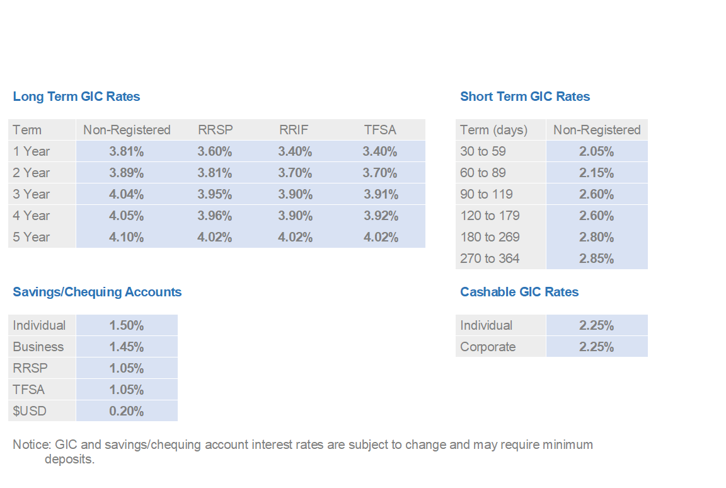The image size is (726, 488).
Task: Select the Corporate cashable GIC 2.25% rate
Action: (x=596, y=347)
